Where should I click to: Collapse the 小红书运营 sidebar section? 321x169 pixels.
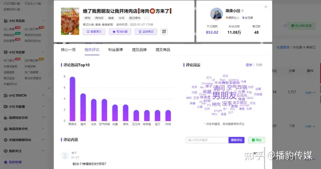pyautogui.click(x=43, y=52)
